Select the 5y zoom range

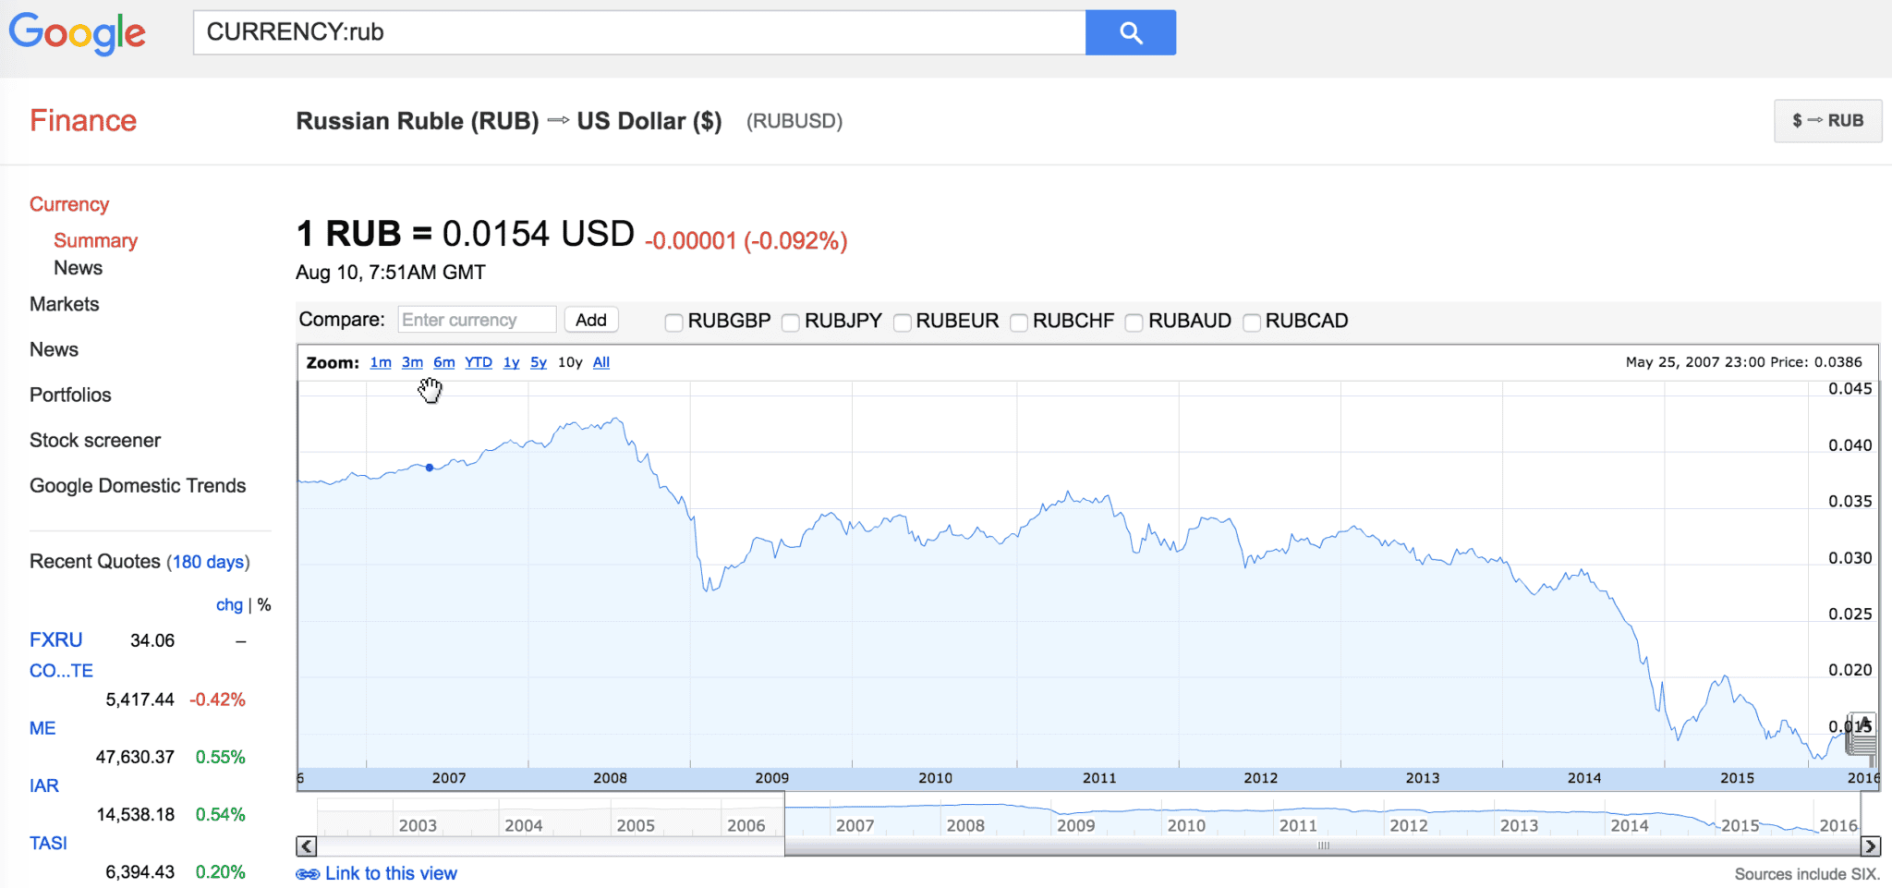click(x=539, y=362)
